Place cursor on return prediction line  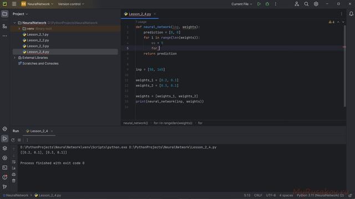click(160, 54)
